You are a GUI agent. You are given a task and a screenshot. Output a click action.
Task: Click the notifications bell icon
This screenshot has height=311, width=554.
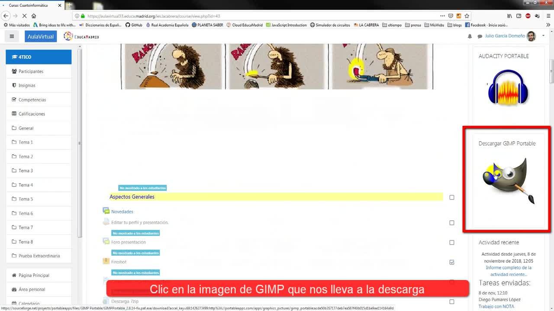coord(470,36)
